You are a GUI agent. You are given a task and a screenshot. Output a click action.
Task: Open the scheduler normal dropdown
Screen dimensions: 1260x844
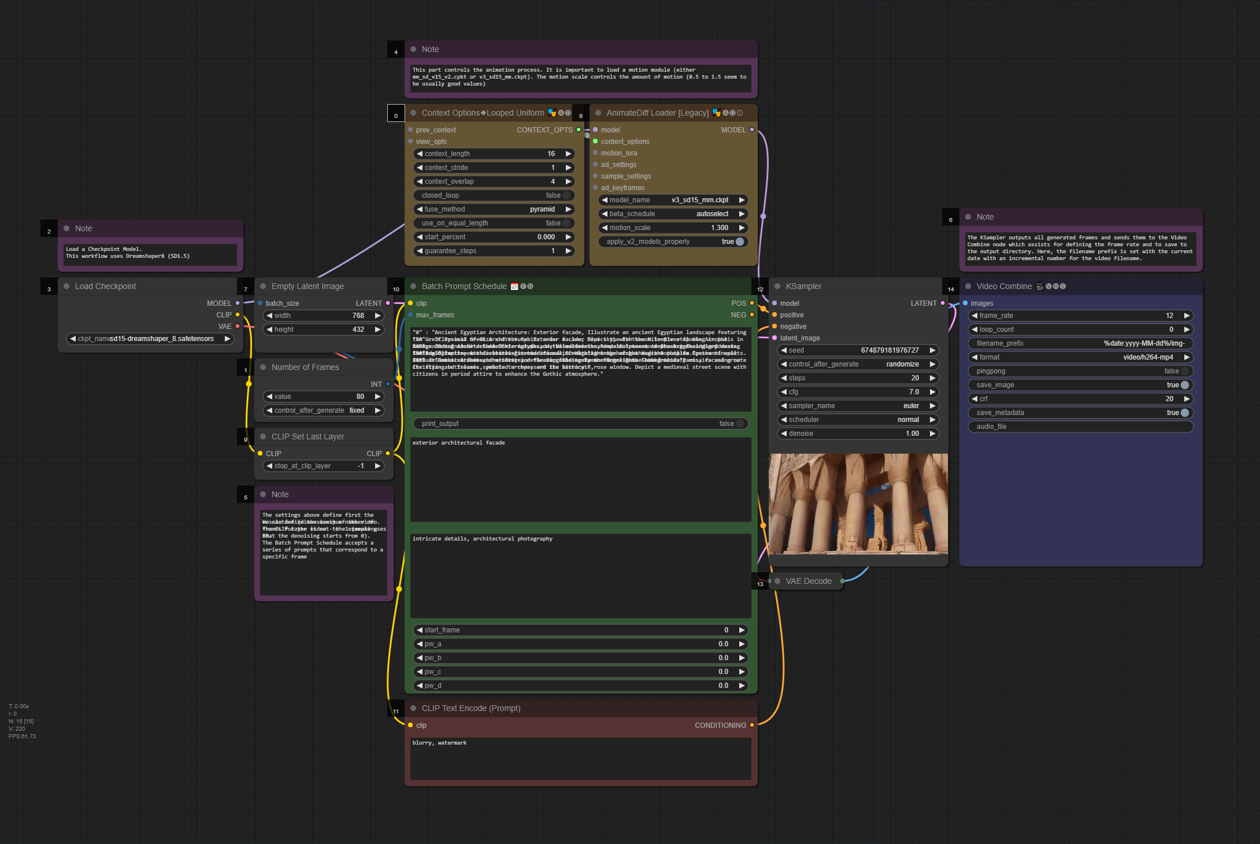coord(858,420)
